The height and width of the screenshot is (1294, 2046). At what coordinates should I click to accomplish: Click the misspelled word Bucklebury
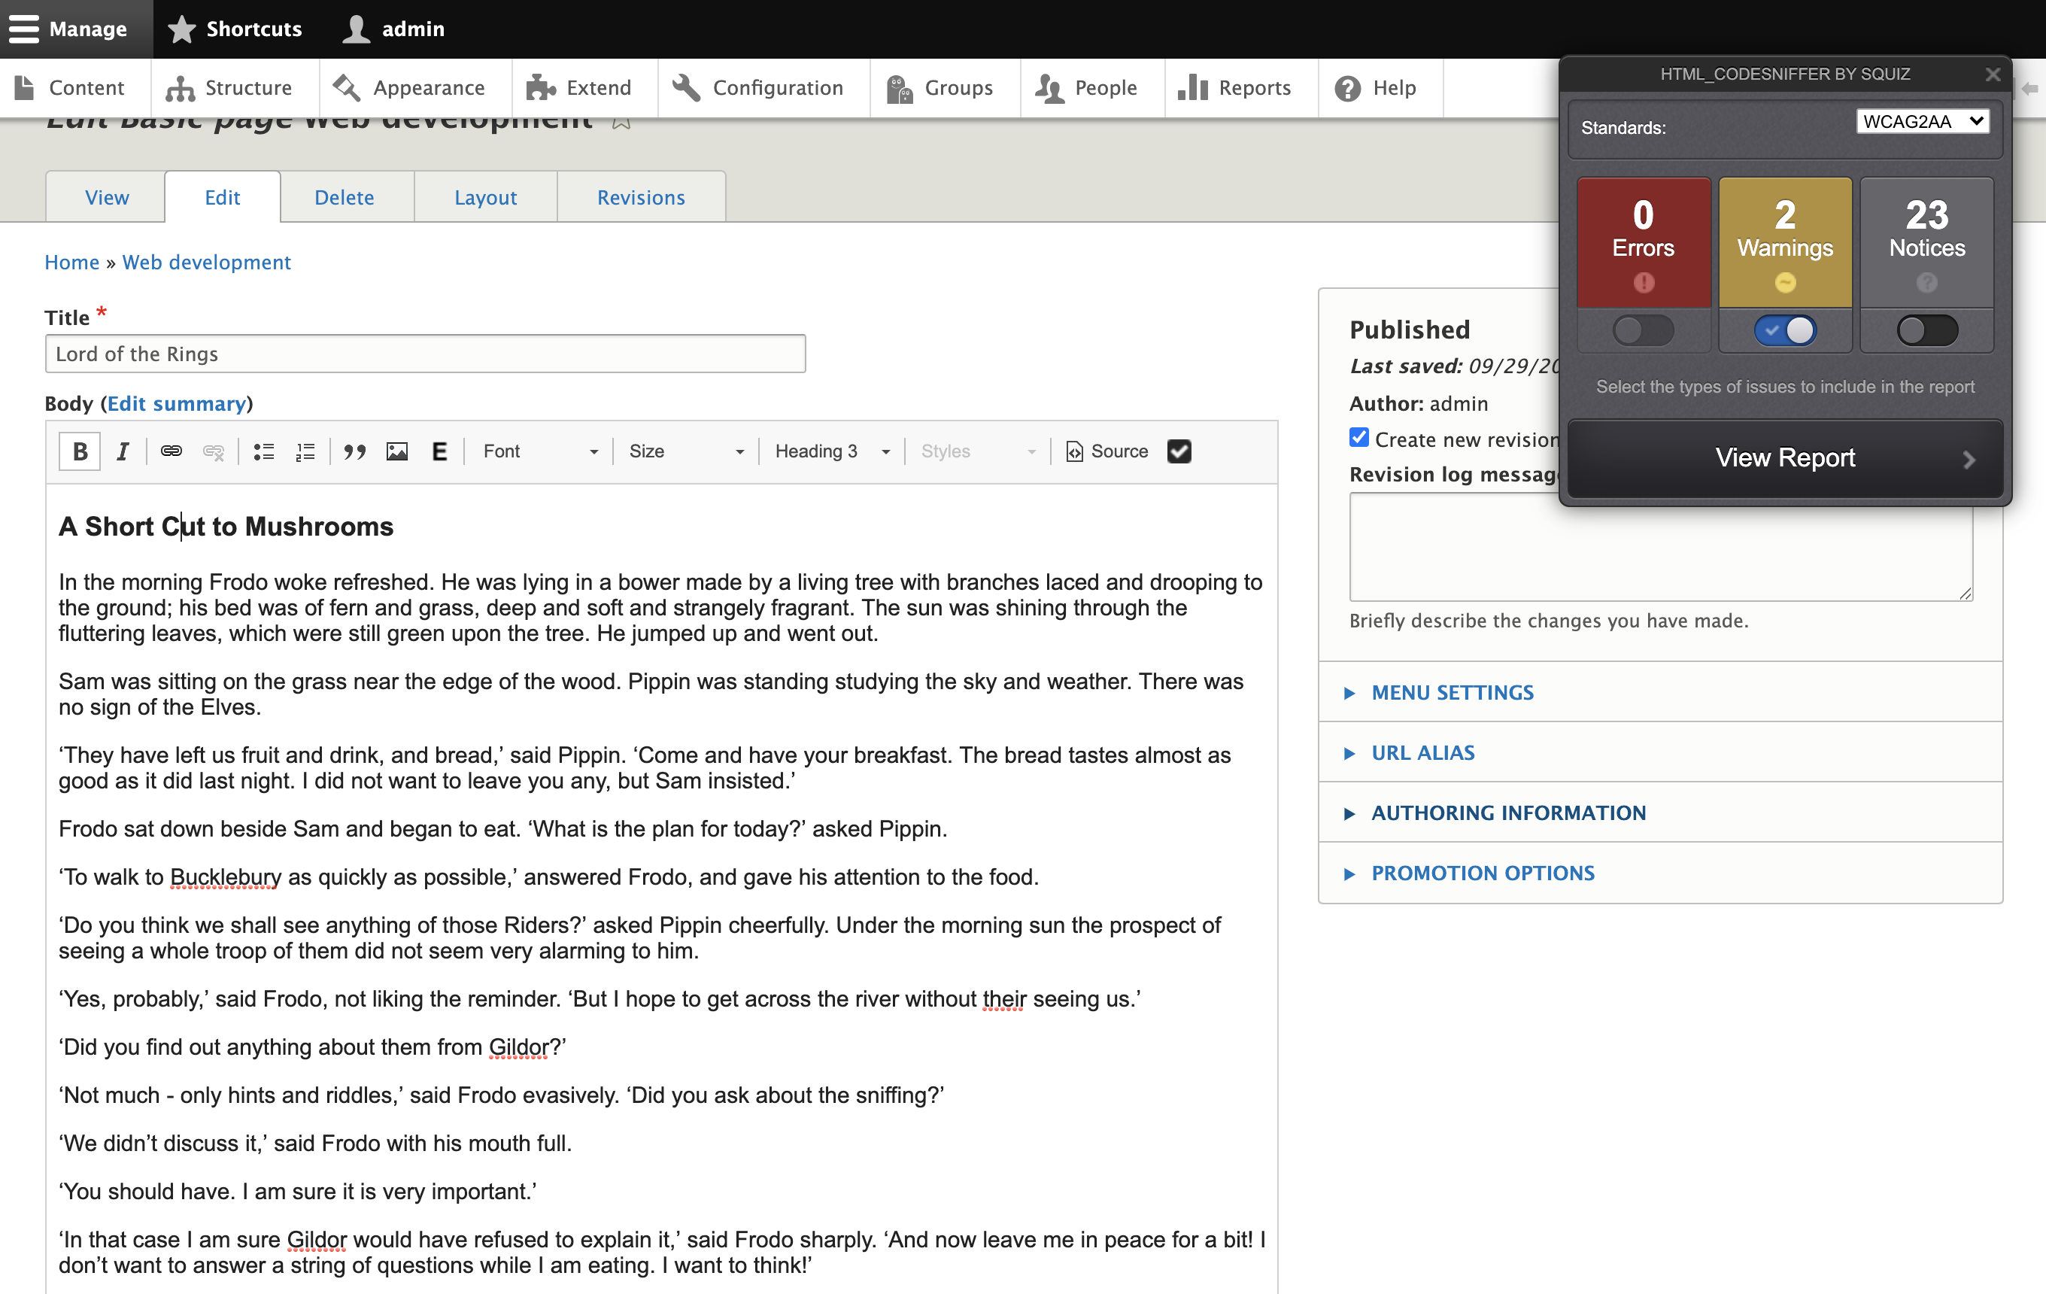226,876
